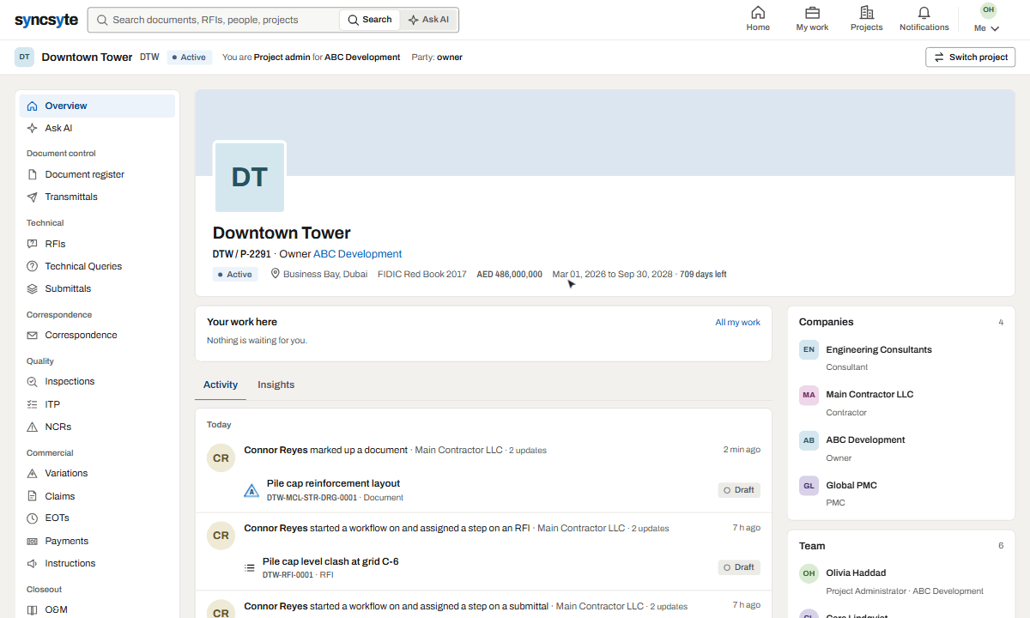This screenshot has width=1030, height=618.
Task: Select NCRs in the sidebar
Action: point(97,427)
